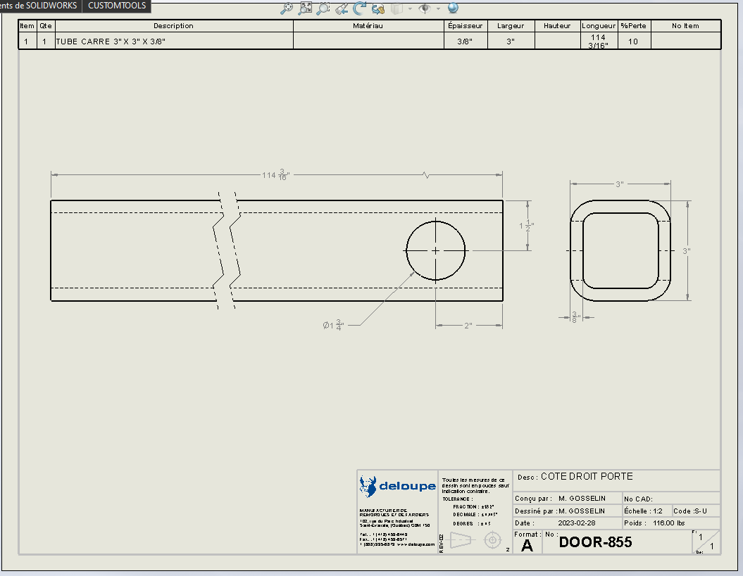
Task: Click the magnifier with expand arrows icon
Action: [305, 8]
